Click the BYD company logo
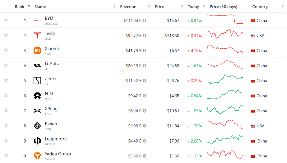287x163 pixels. click(37, 20)
